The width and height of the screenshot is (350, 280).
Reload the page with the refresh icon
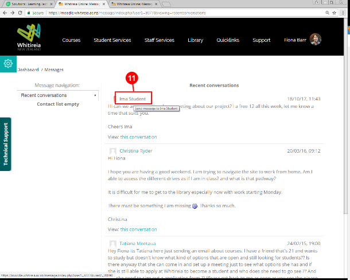(x=20, y=13)
